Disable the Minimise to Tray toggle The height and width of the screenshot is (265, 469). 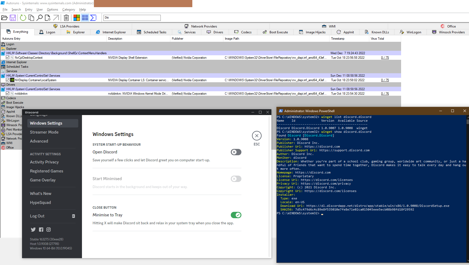[x=236, y=215]
